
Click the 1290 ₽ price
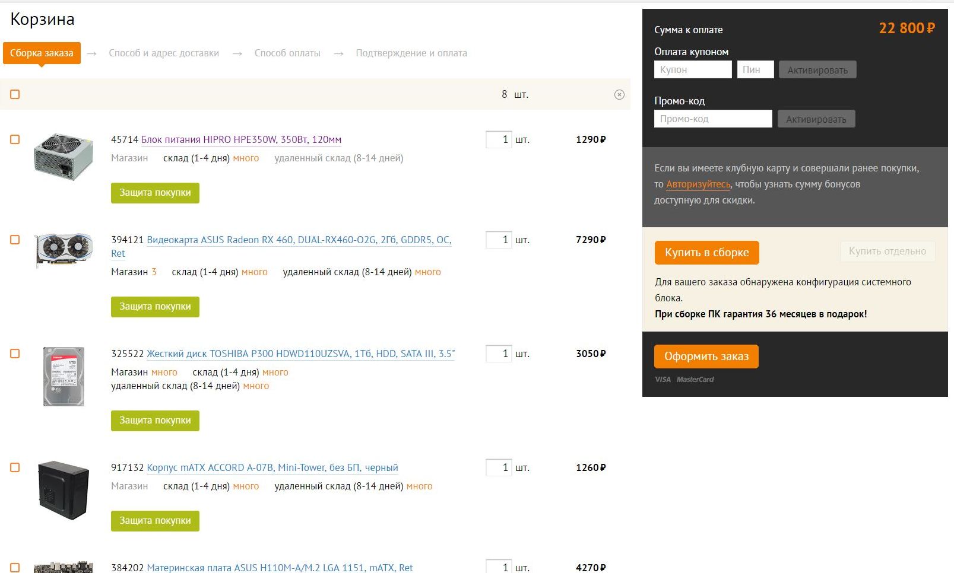591,139
